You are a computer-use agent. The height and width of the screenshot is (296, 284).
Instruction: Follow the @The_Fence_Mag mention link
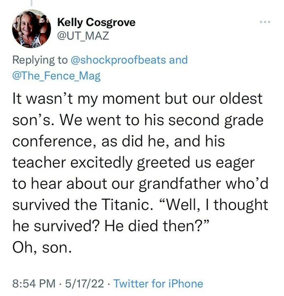(56, 75)
